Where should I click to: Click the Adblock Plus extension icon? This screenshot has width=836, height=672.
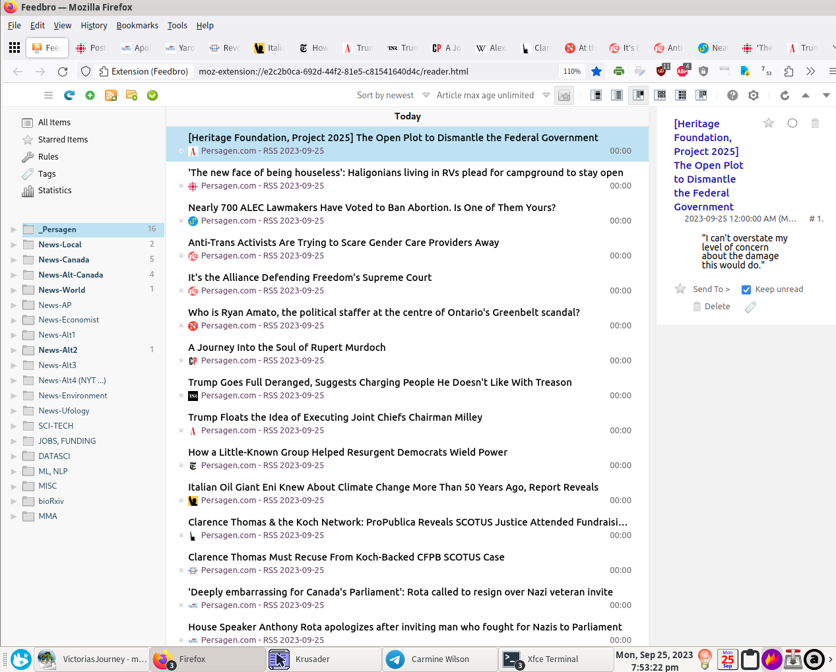682,71
